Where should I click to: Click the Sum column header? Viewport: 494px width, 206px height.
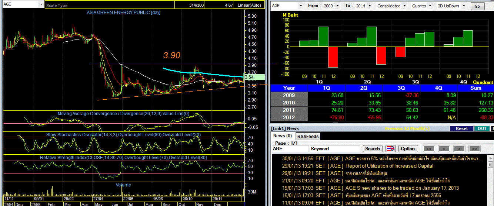coord(475,88)
